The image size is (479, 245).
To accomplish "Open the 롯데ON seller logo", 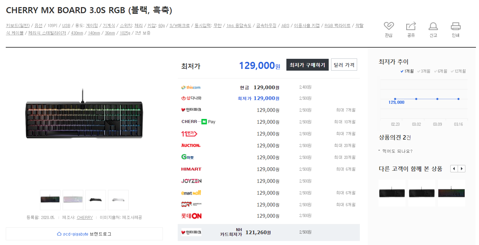I will coord(192,216).
